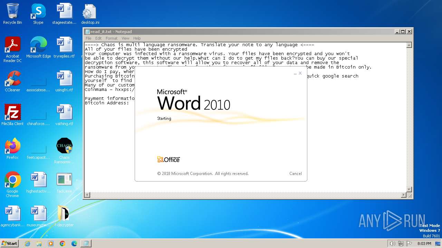Click the 'Bitcoin Address:' line in Notepad
Viewport: 442px width, 248px height.
point(107,103)
